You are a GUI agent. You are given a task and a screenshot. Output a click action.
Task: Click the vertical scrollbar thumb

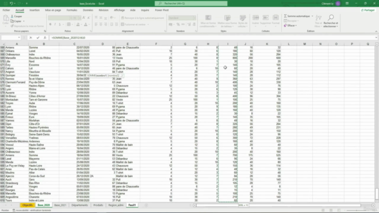coord(377,193)
